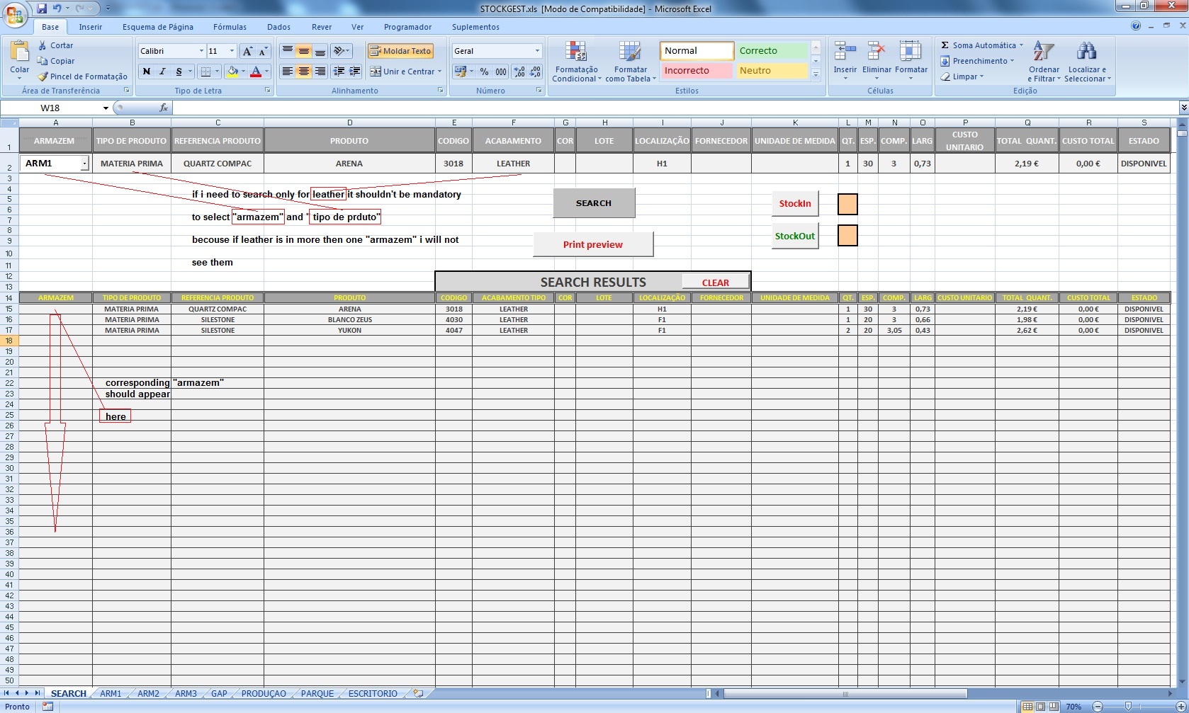Decrease decimal places
The image size is (1189, 713).
[536, 72]
